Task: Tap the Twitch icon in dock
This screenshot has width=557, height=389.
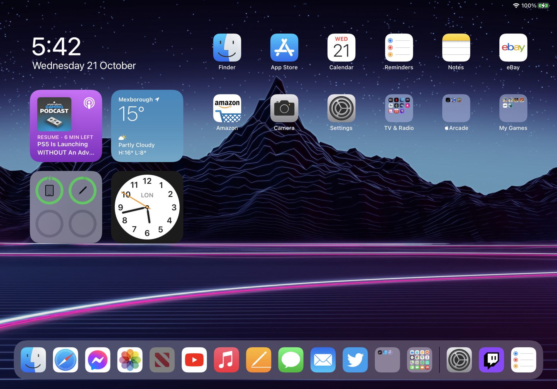Action: 491,360
